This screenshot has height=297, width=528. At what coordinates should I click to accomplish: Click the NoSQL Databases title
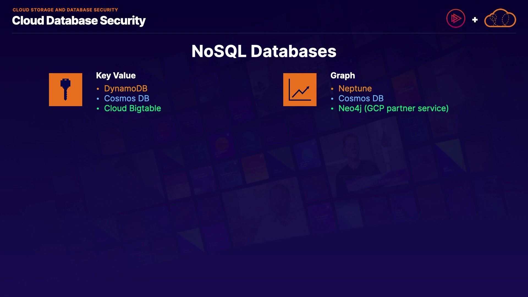(x=264, y=51)
